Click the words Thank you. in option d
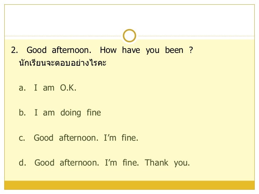The height and width of the screenshot is (194, 259). click(168, 163)
